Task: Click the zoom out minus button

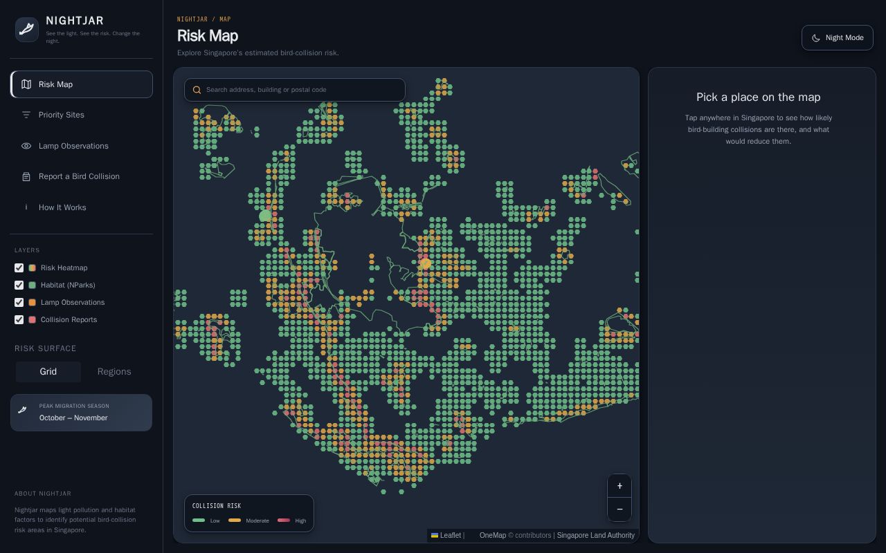Action: [620, 509]
